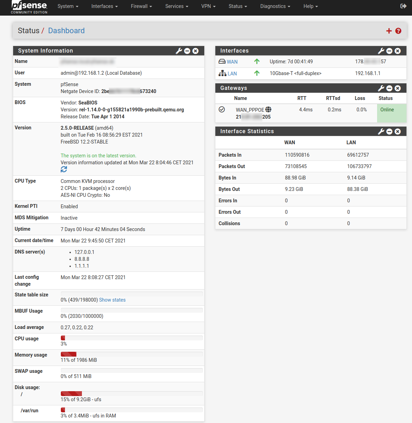Viewport: 412px width, 423px height.
Task: Open the System dropdown menu
Action: pyautogui.click(x=68, y=6)
